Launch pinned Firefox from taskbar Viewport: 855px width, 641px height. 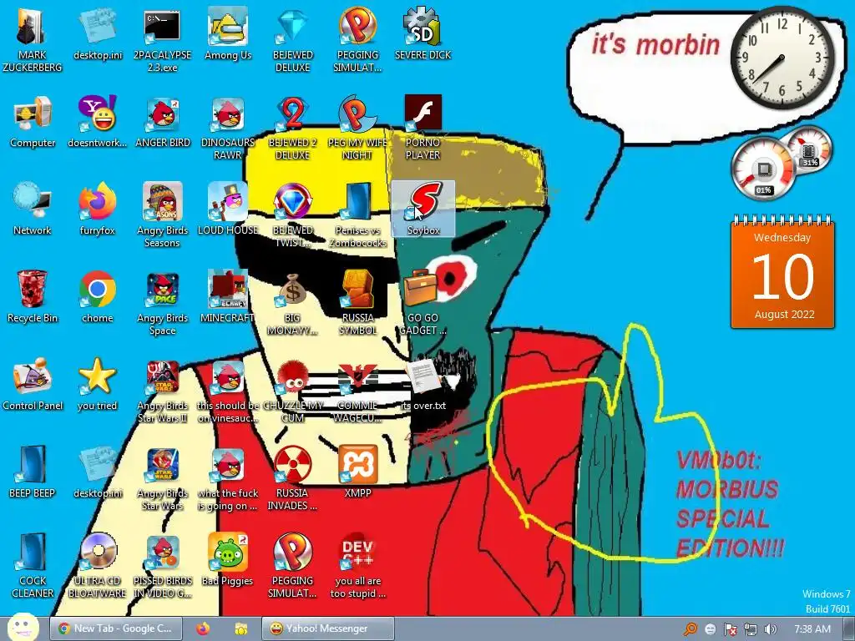point(203,628)
